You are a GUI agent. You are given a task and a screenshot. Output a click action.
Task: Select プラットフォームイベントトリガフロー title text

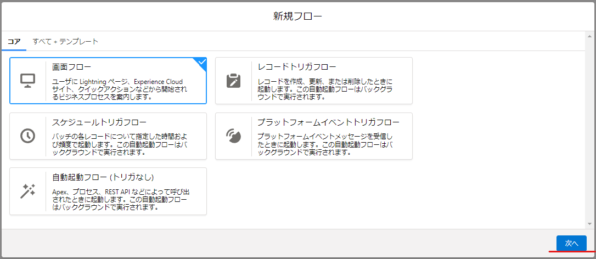(328, 122)
